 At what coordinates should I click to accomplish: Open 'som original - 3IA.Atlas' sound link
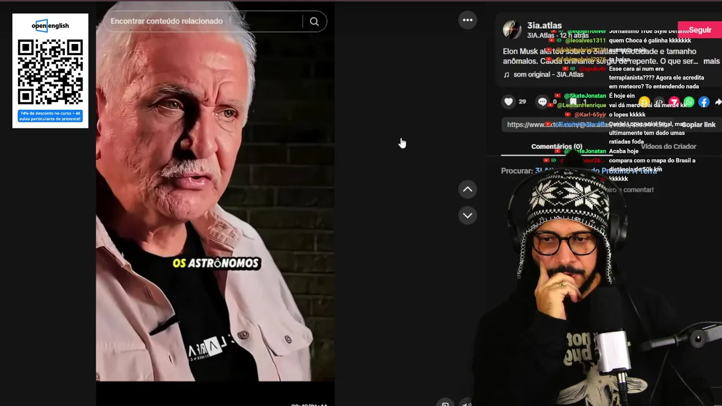pyautogui.click(x=548, y=74)
